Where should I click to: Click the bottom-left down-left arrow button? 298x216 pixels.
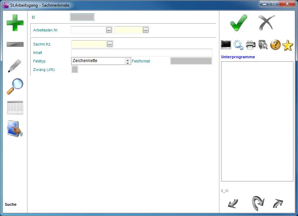(x=233, y=204)
